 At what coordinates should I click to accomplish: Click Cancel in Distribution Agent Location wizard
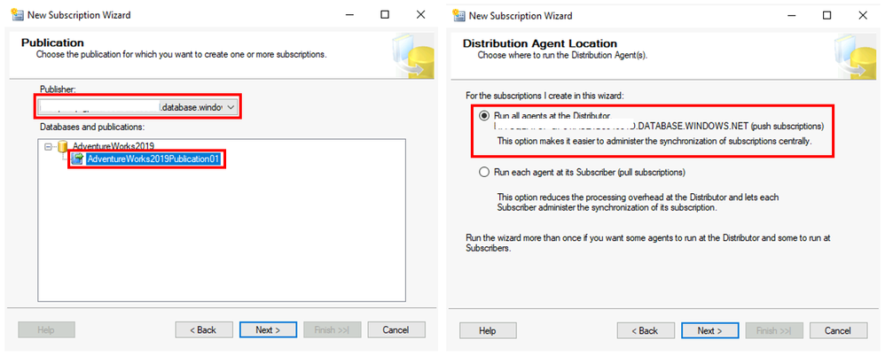838,330
